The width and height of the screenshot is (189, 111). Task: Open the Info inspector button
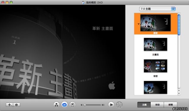tap(17, 105)
